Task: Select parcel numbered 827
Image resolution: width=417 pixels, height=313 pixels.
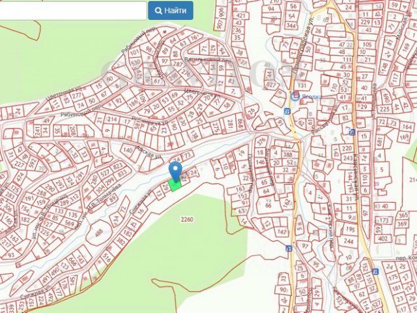Action: (271, 85)
